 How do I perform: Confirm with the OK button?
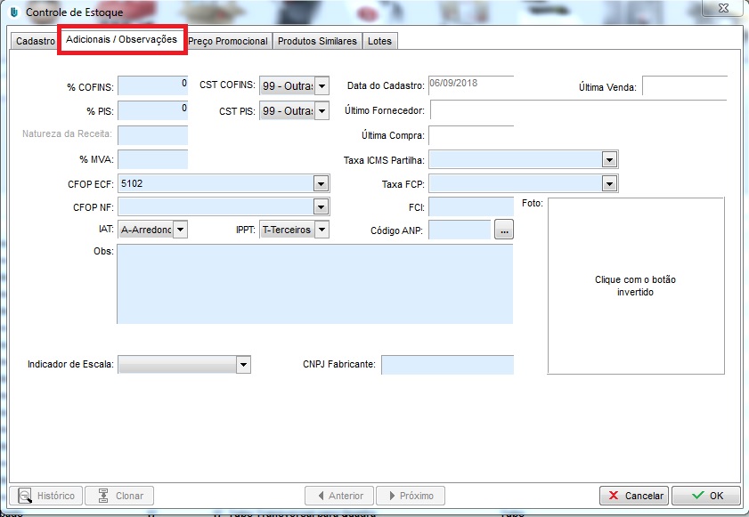pos(706,496)
